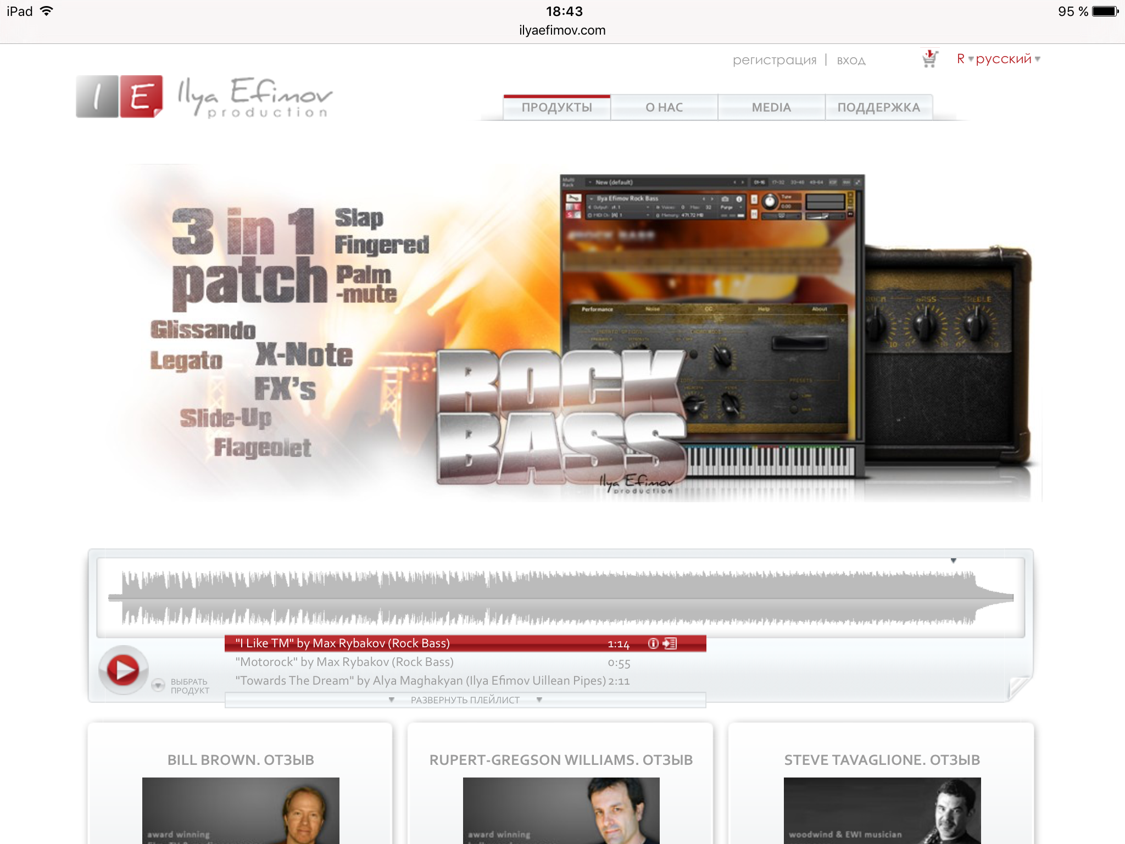Screen dimensions: 1125x844
Task: Tap the ilyaefimov.com address bar
Action: [562, 30]
